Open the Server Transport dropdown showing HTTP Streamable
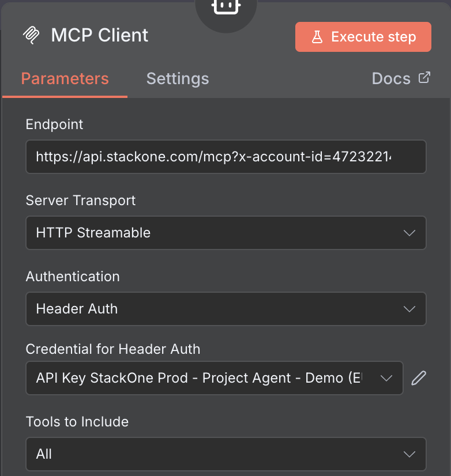Viewport: 451px width, 476px height. pos(225,233)
